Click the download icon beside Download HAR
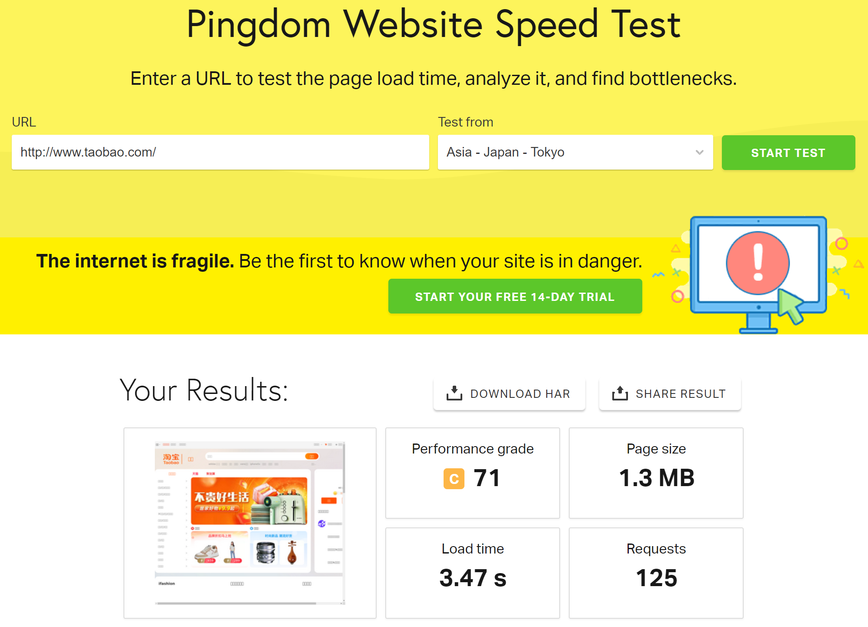This screenshot has width=868, height=627. pyautogui.click(x=454, y=393)
